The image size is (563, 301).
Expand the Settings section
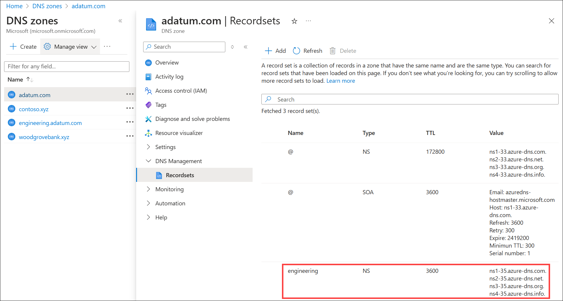(165, 147)
